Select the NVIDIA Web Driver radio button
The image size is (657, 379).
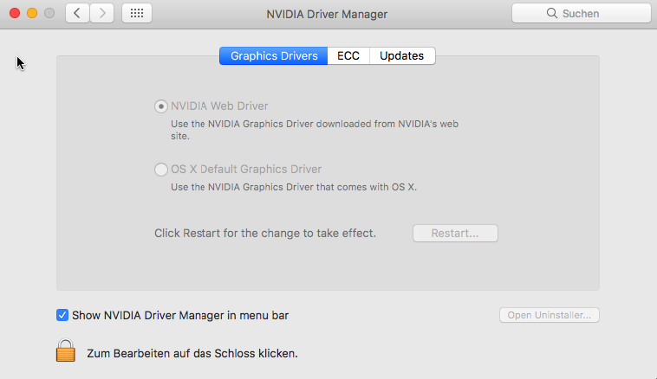[160, 106]
